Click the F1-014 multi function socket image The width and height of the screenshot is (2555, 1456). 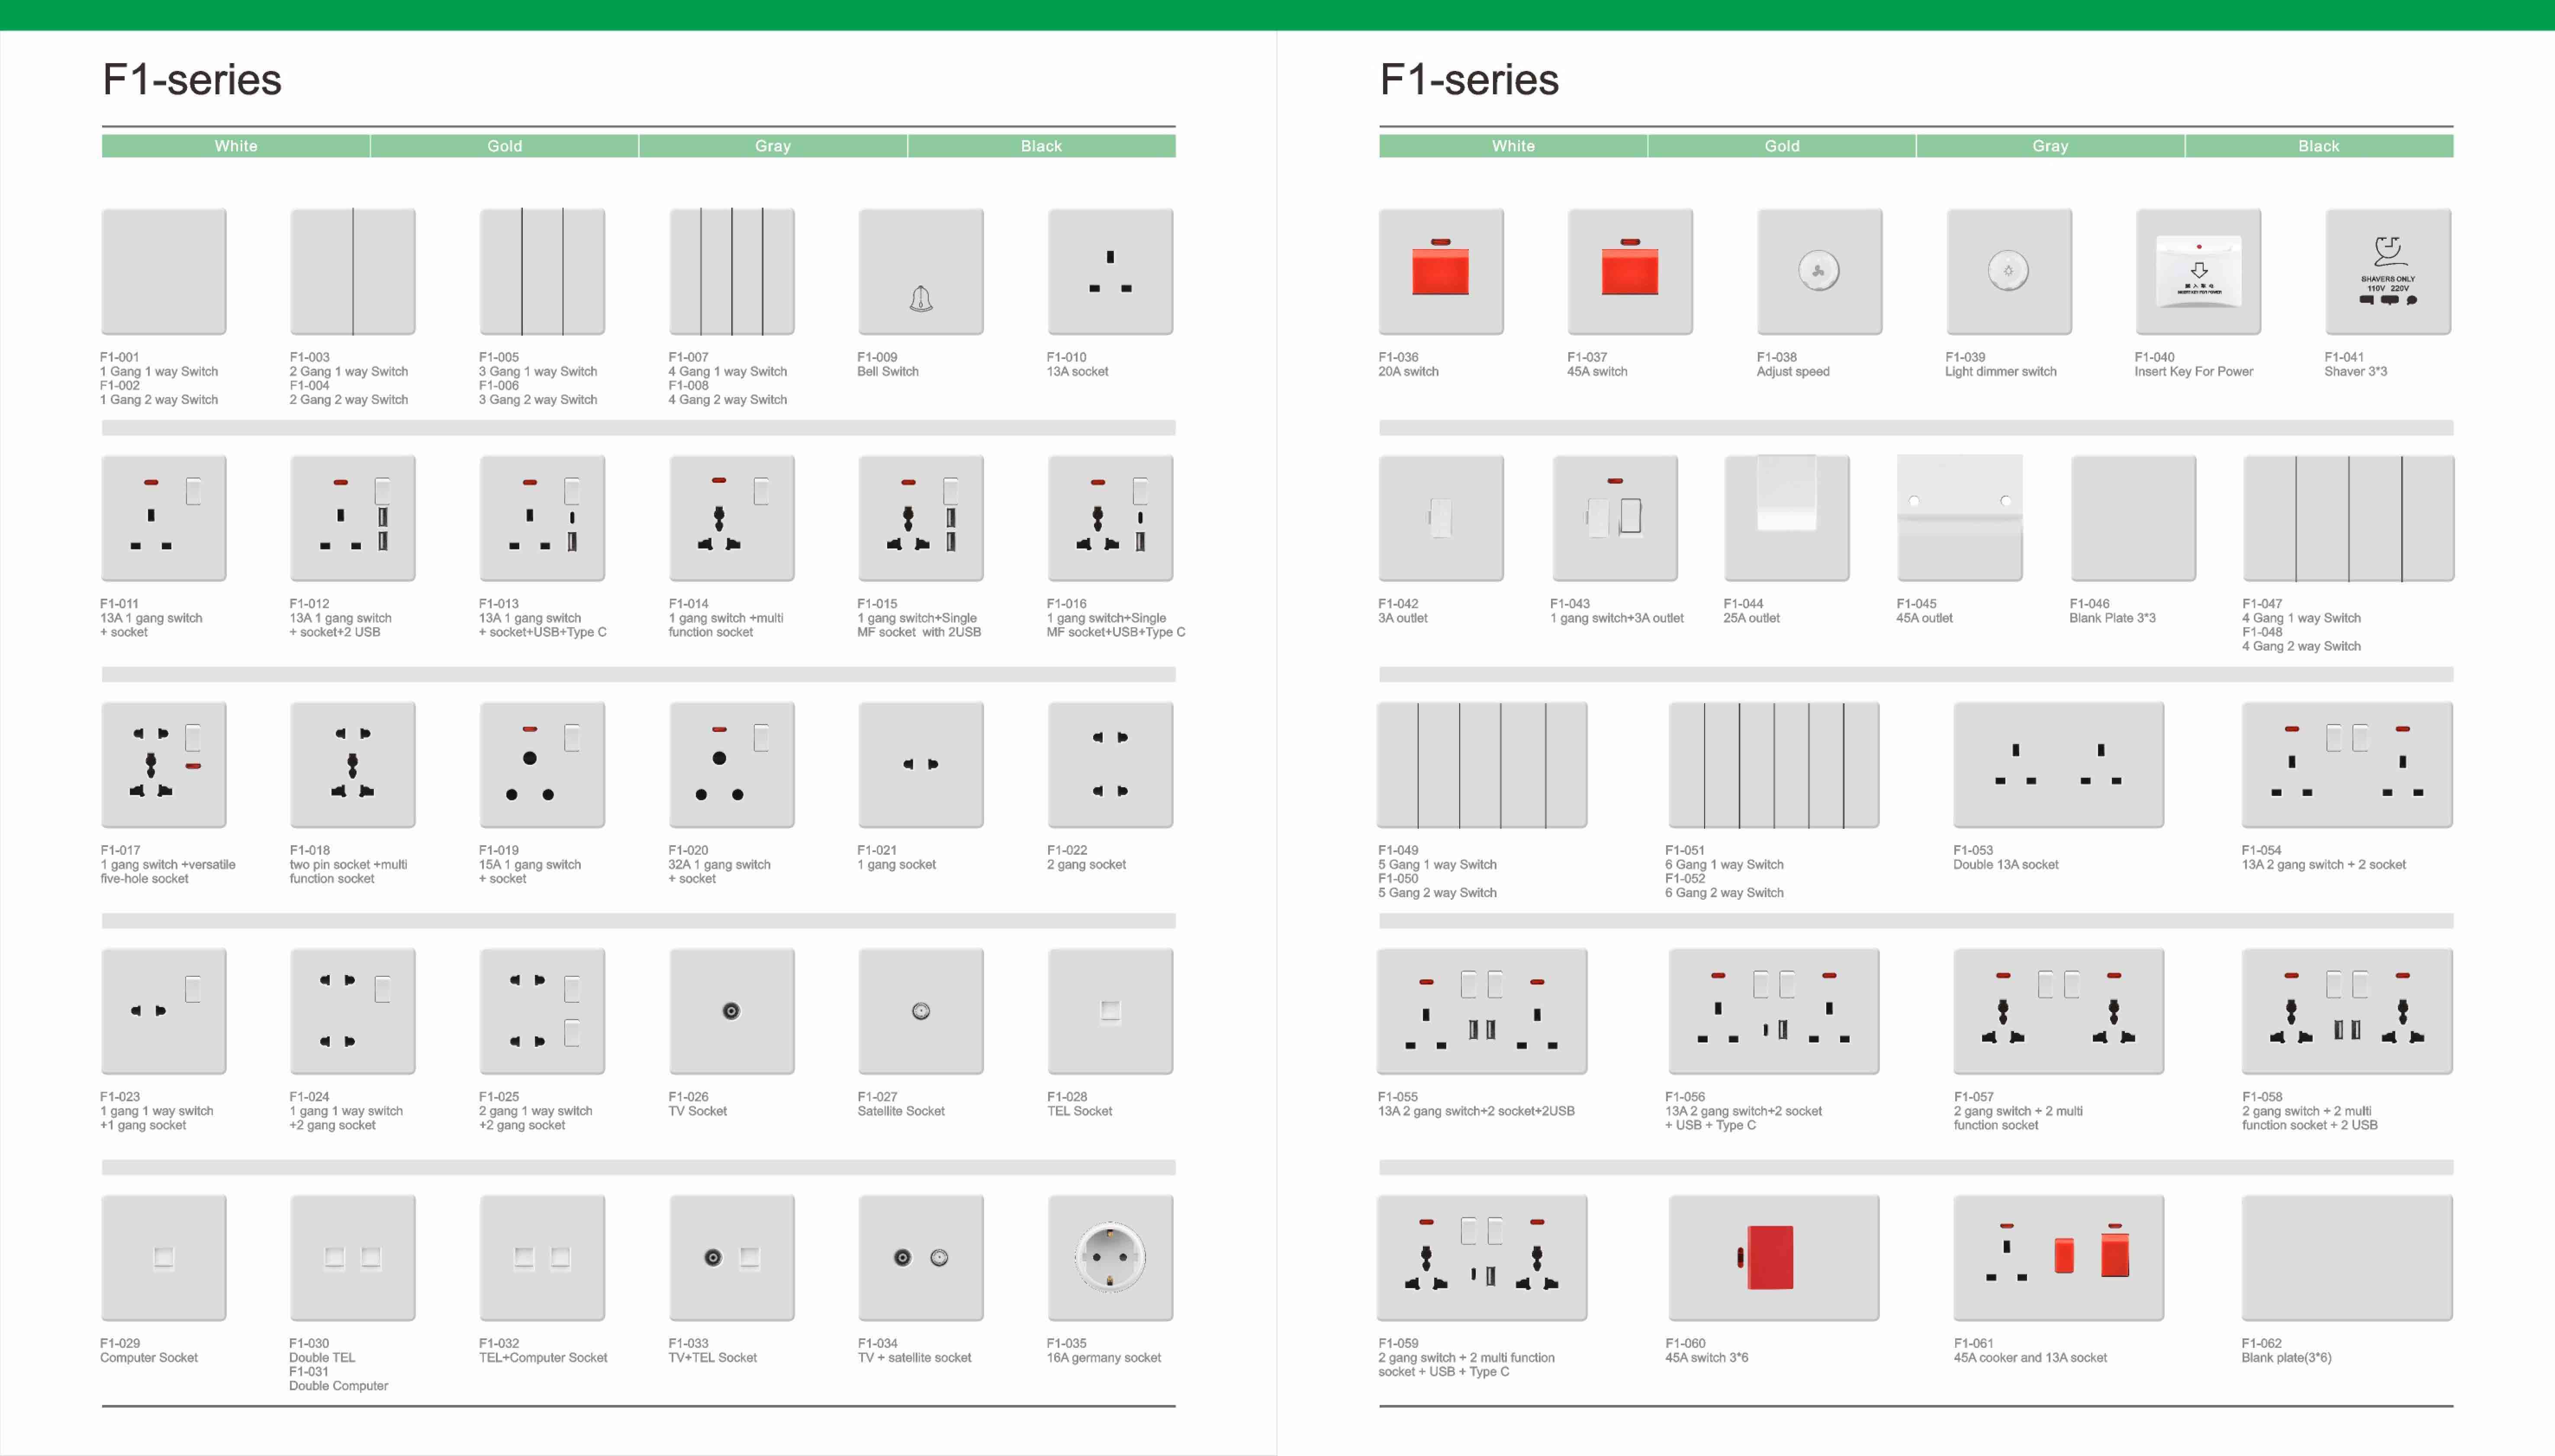pyautogui.click(x=731, y=518)
